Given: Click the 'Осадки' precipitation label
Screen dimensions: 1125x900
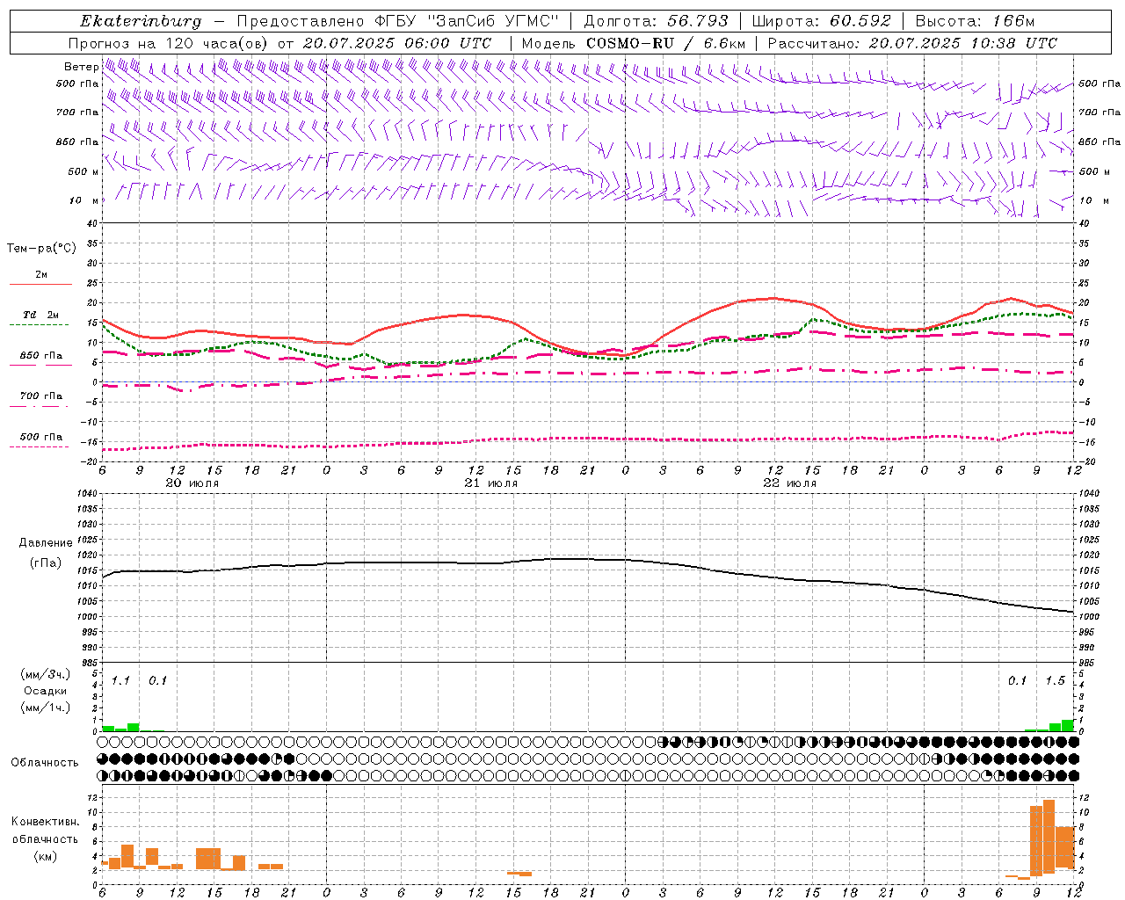Looking at the screenshot, I should point(46,691).
